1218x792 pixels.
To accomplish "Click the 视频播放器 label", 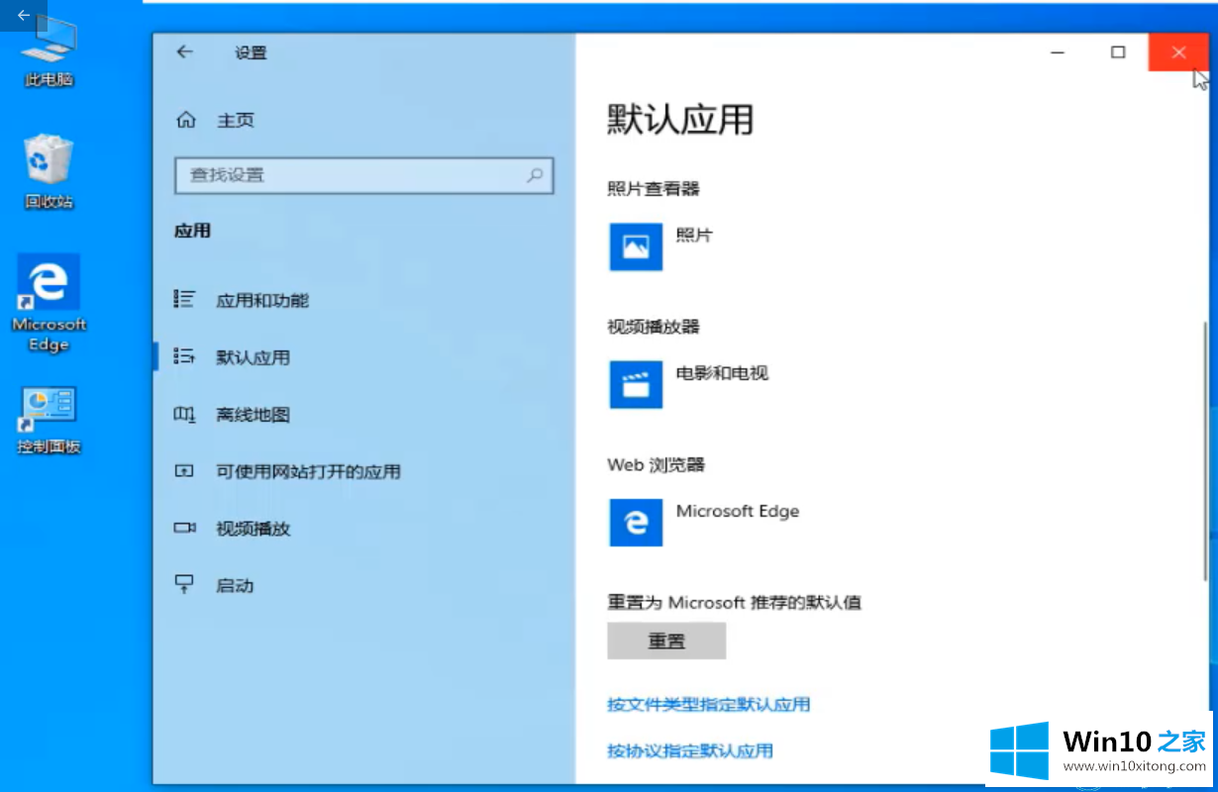I will pos(654,326).
